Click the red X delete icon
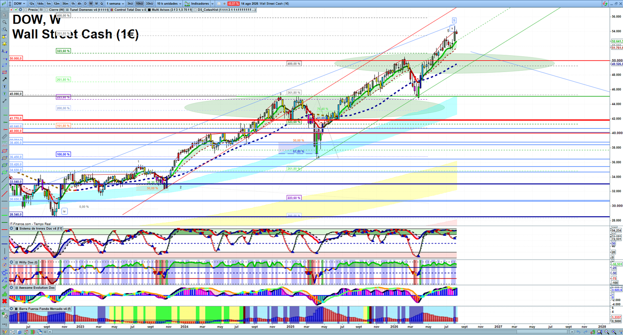This screenshot has width=623, height=335. point(4,301)
